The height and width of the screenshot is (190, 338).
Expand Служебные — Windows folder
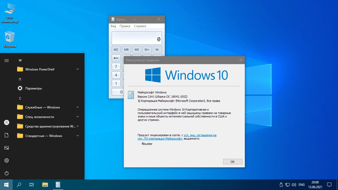(x=49, y=107)
